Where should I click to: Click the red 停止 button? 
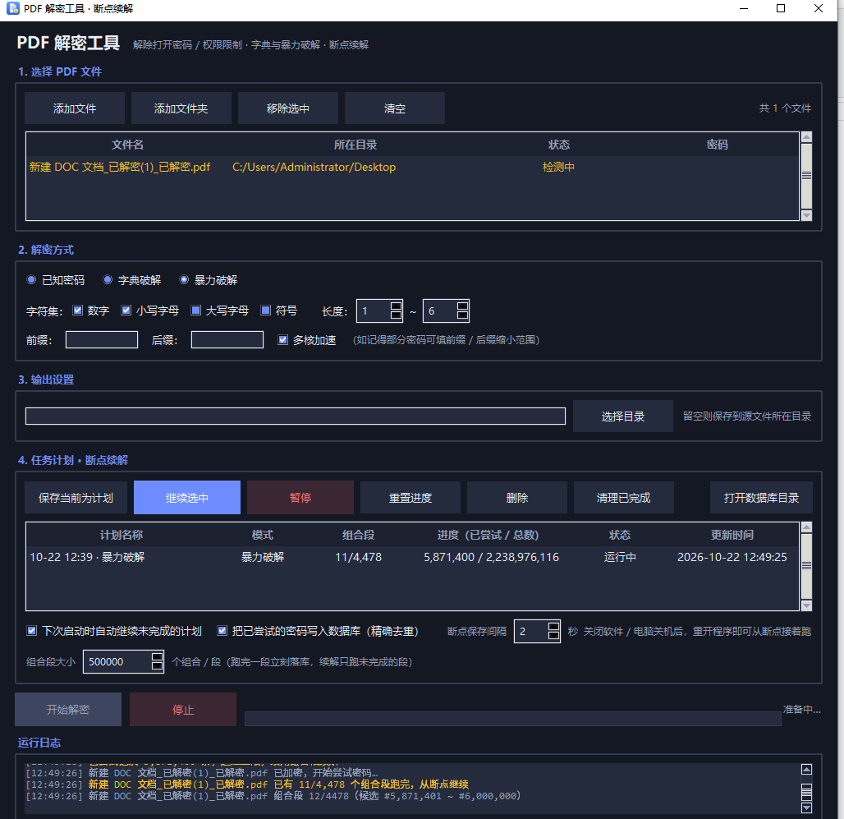[182, 710]
